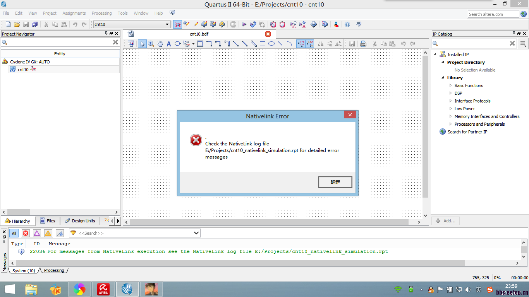Click the Rotate Left 90 icon
This screenshot has width=529, height=297.
pyautogui.click(x=338, y=44)
